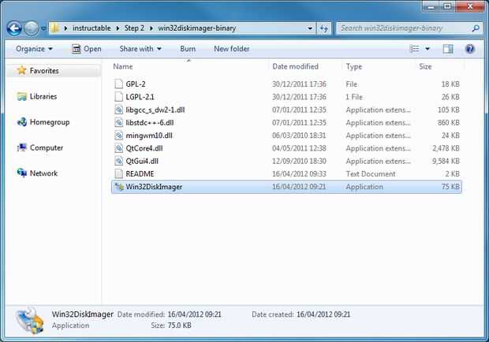Click the mingwm10.dll icon
This screenshot has height=342, width=489.
click(118, 136)
